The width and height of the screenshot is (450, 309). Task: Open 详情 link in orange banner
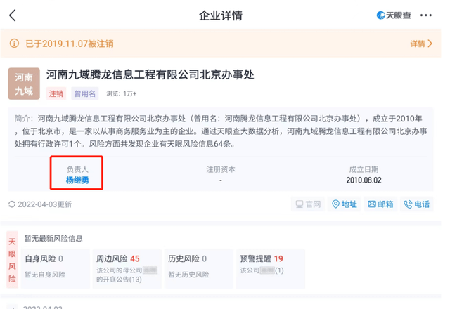tap(421, 44)
